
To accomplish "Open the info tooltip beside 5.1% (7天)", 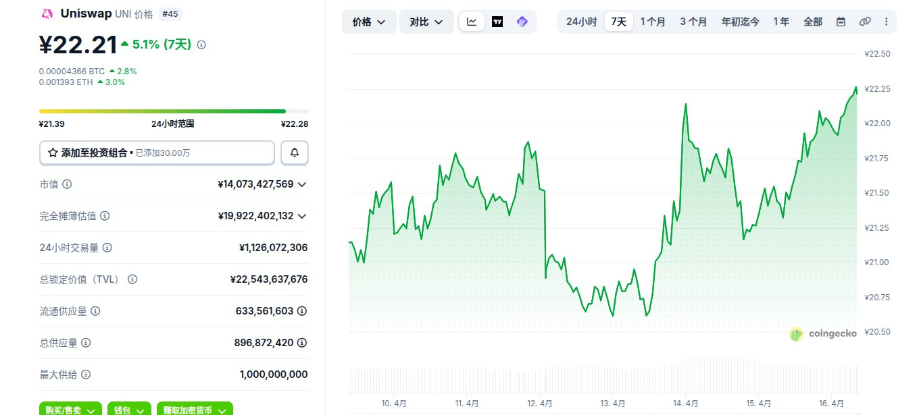I will [x=201, y=45].
